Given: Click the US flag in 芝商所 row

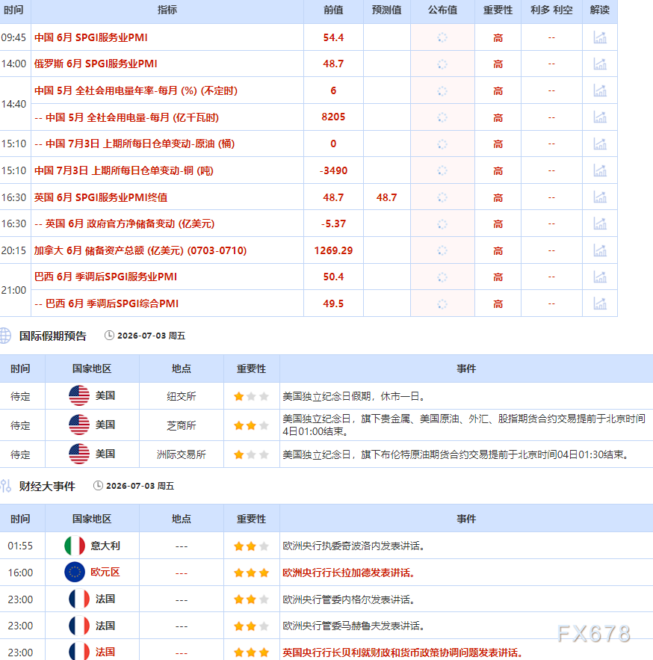Looking at the screenshot, I should coord(79,425).
